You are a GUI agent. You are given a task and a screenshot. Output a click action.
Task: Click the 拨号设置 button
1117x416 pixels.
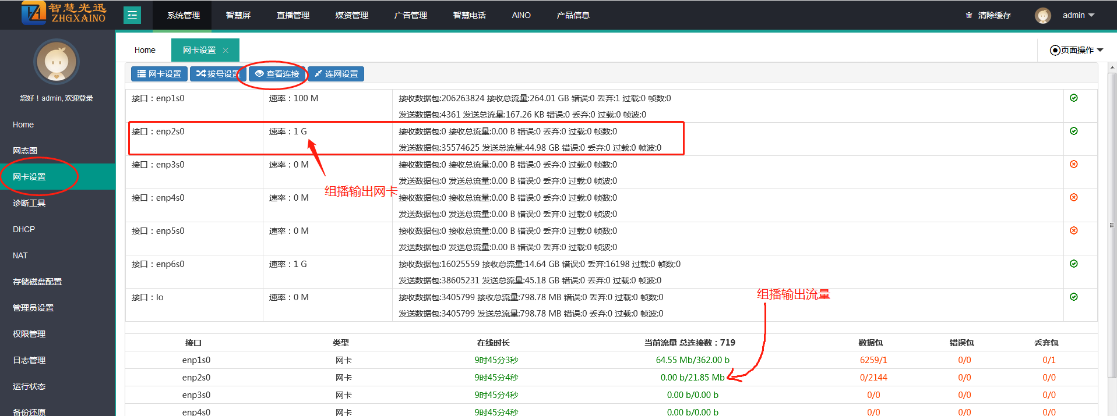(218, 74)
